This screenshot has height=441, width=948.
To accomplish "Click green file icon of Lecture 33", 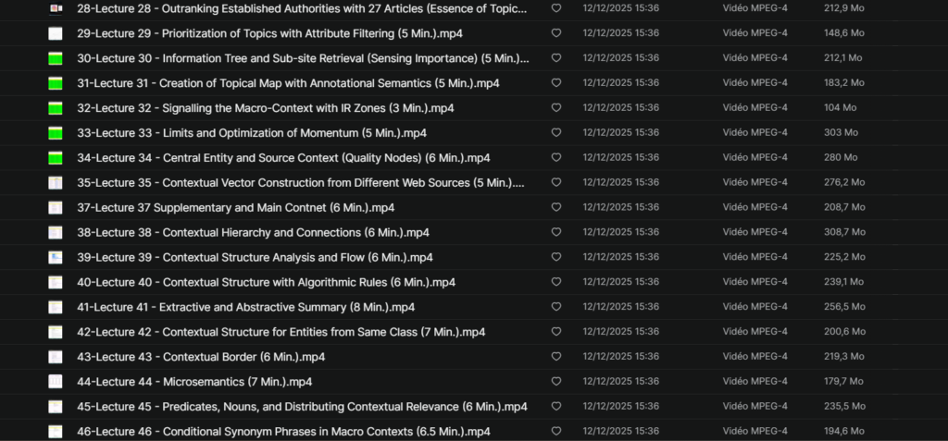I will [x=56, y=133].
